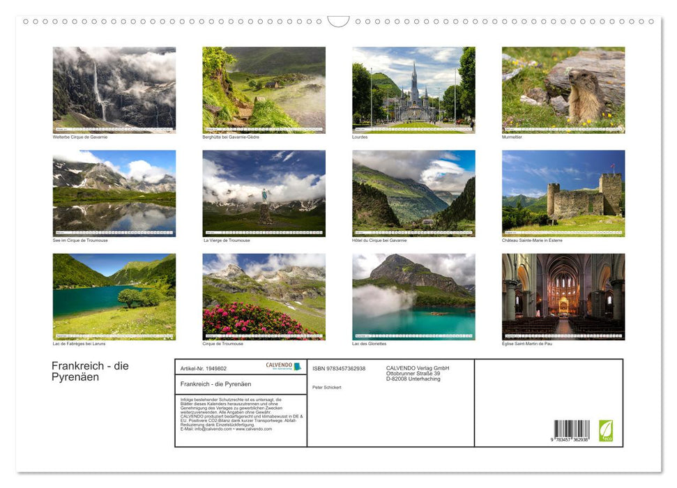Select the See im Cirque de Troumouse picture
Screen dimensions: 677x488
click(x=114, y=193)
